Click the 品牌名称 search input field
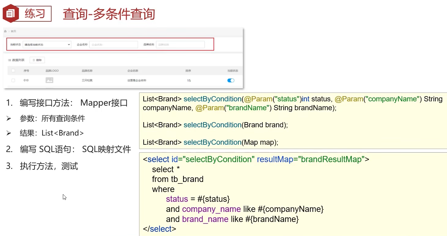Image resolution: width=447 pixels, height=236 pixels. point(180,45)
